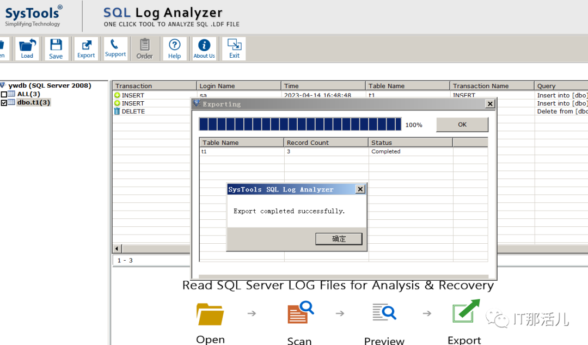Click the ywdb database root icon
Image resolution: width=588 pixels, height=345 pixels.
[3, 85]
